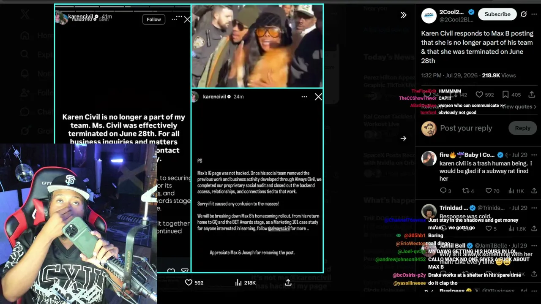This screenshot has height=304, width=541.
Task: Open the 2Cool2 profile avatar
Action: pyautogui.click(x=429, y=15)
